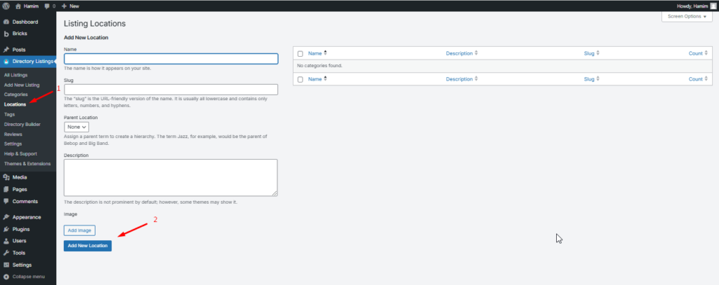Open Add New Listing submenu item
Screen dimensions: 719x285
coord(22,85)
